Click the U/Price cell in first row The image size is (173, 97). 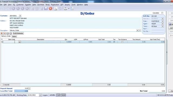[x=86, y=42]
